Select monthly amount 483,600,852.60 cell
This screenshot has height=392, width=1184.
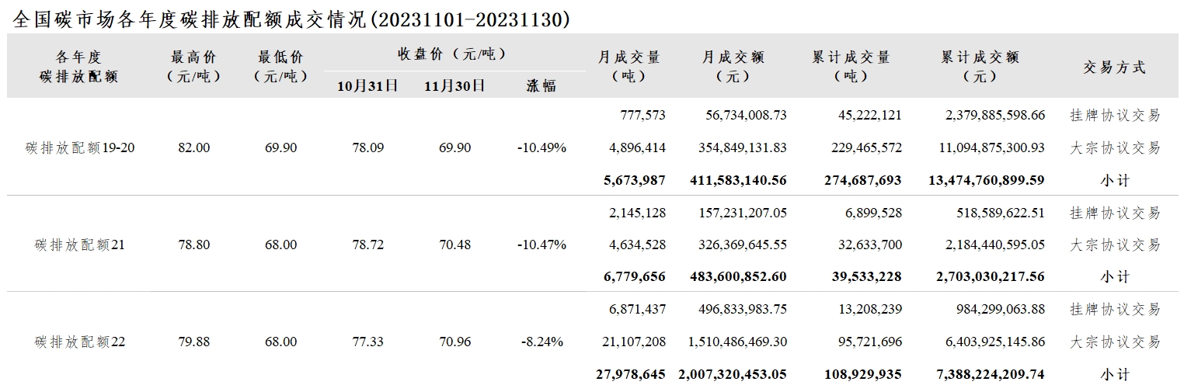(x=738, y=276)
